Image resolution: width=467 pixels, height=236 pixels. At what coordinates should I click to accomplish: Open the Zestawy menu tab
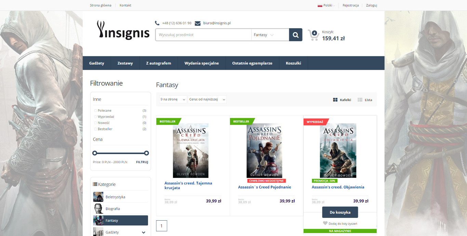coord(125,63)
